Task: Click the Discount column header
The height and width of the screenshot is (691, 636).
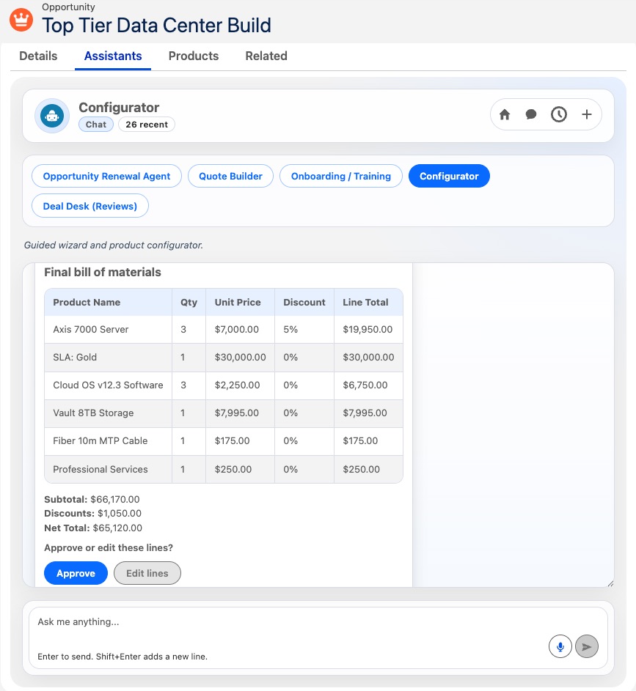Action: [x=304, y=303]
